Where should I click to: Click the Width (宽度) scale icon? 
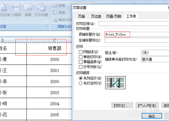coord(55,5)
